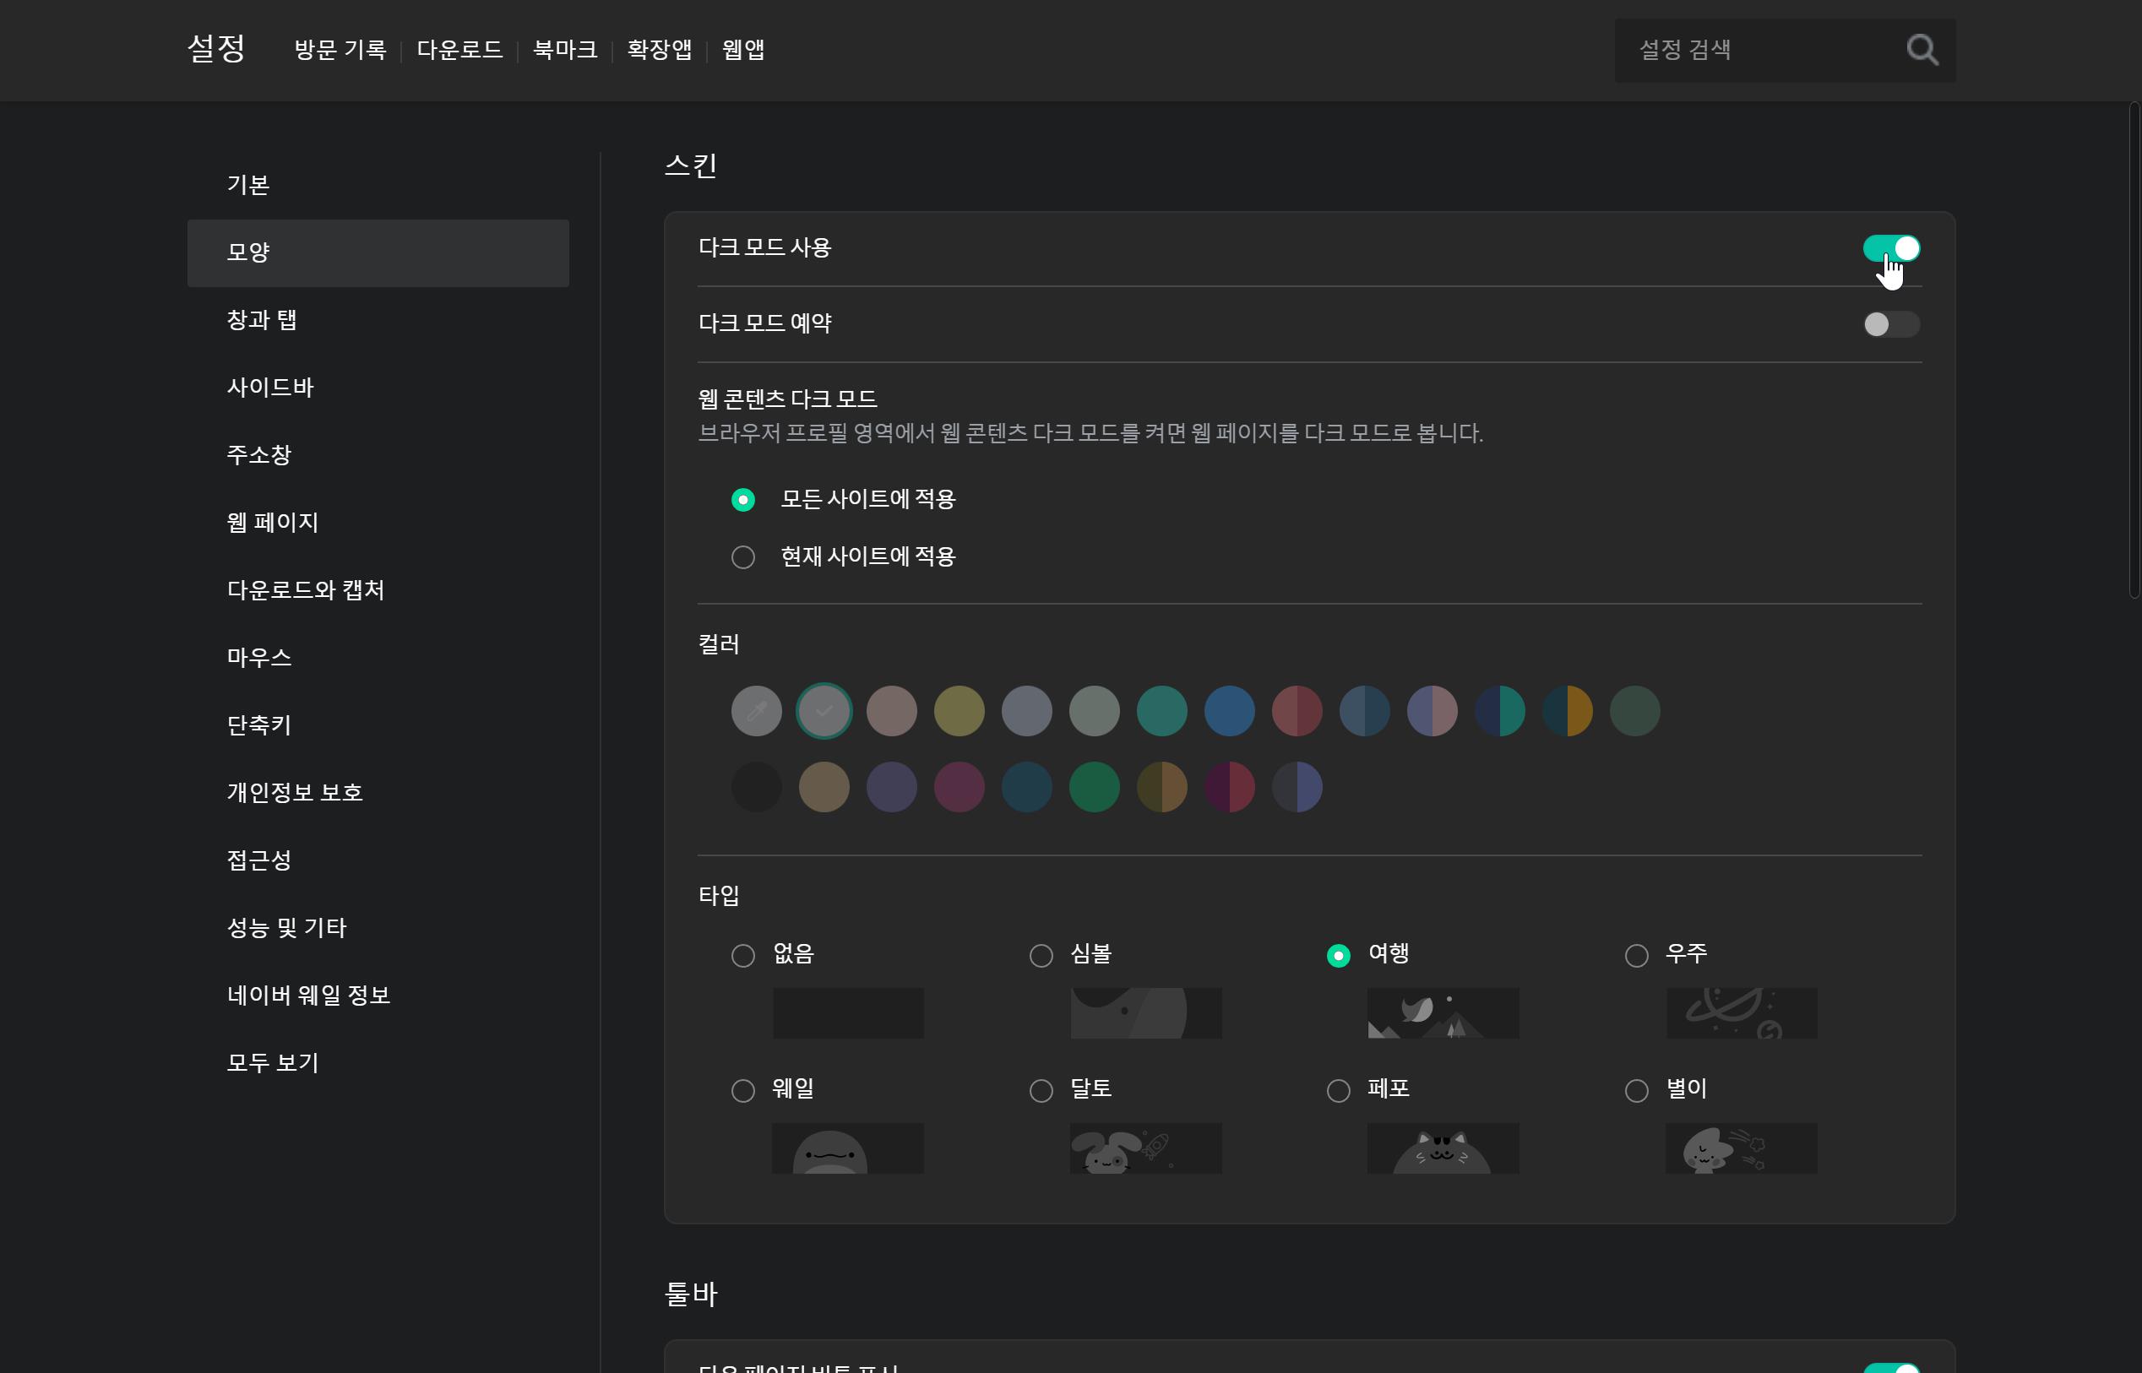The height and width of the screenshot is (1373, 2142).
Task: Open the 북마크 top menu
Action: pyautogui.click(x=564, y=50)
